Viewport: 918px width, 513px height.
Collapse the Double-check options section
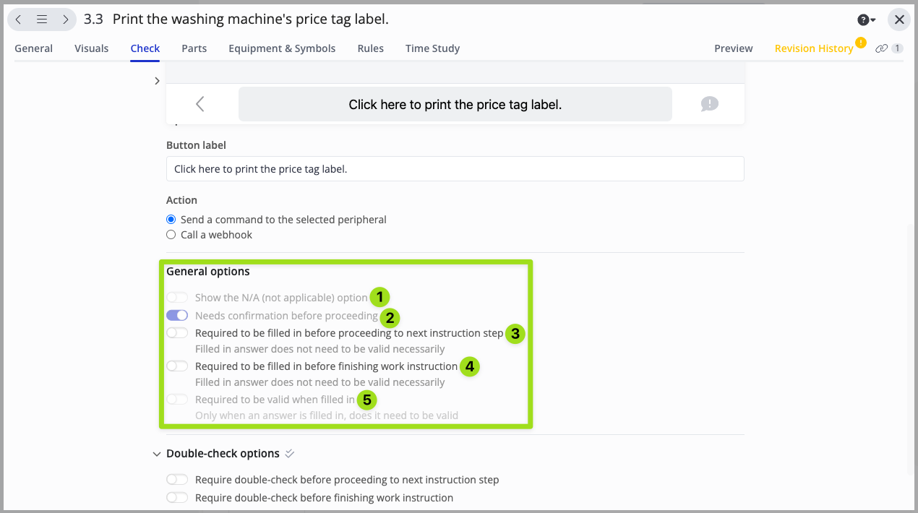157,454
